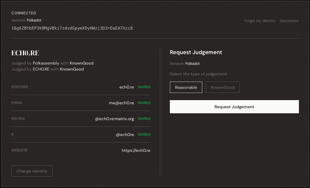Viewport: 310px width, 188px height.
Task: Click the connected account address
Action: [72, 28]
